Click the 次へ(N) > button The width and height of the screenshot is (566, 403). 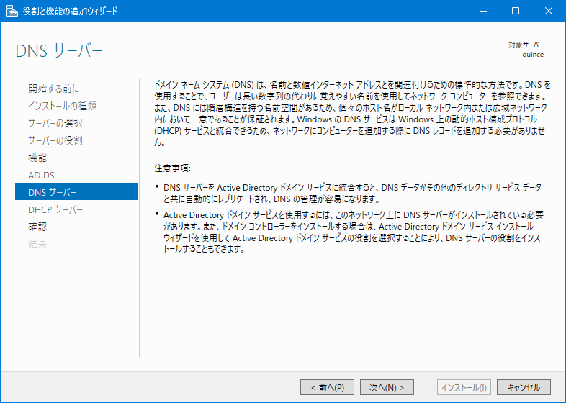[x=387, y=387]
